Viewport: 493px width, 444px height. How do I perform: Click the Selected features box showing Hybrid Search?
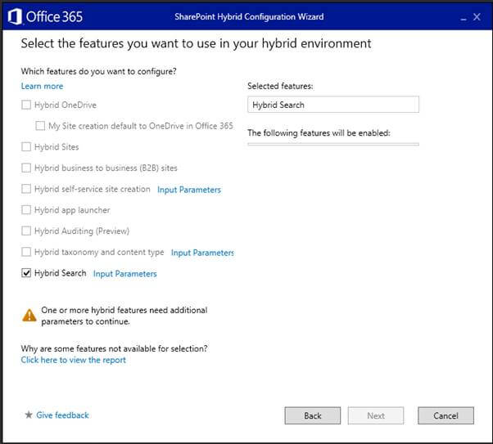[333, 105]
